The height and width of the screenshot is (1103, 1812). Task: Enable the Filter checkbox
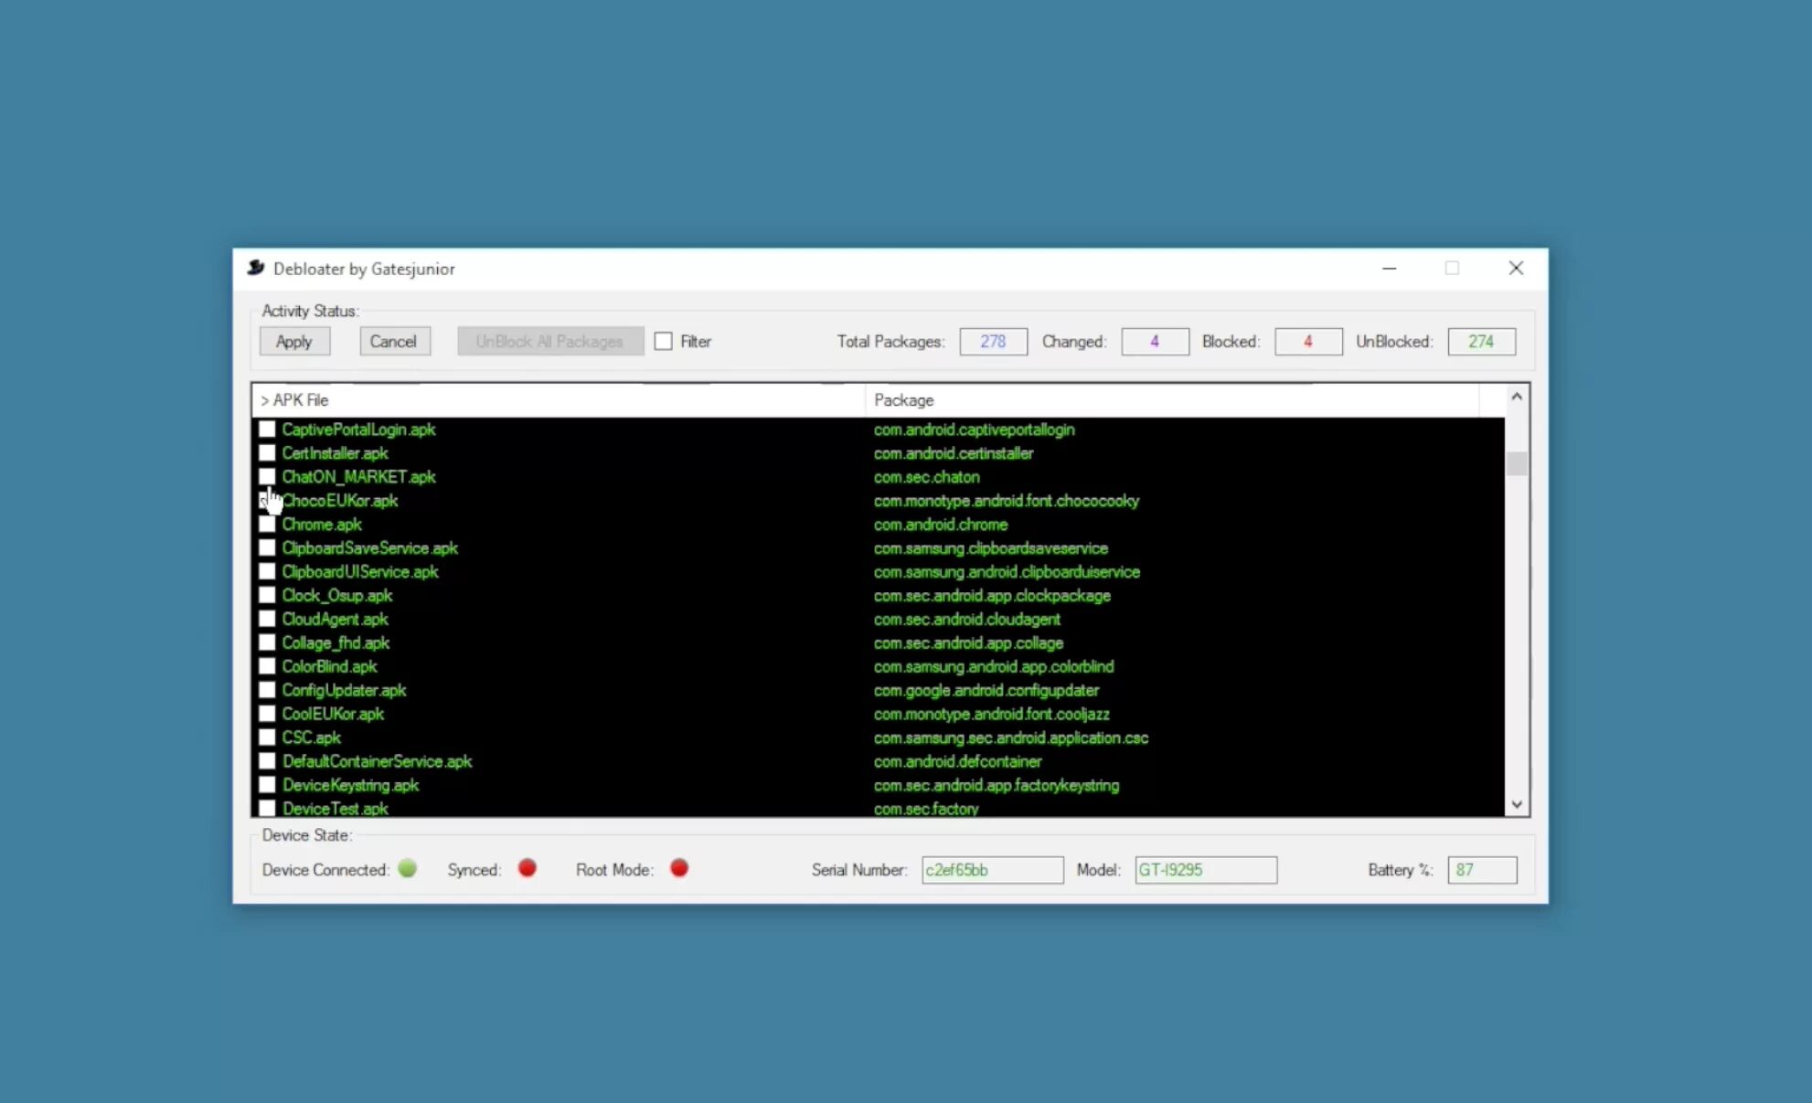click(x=664, y=341)
